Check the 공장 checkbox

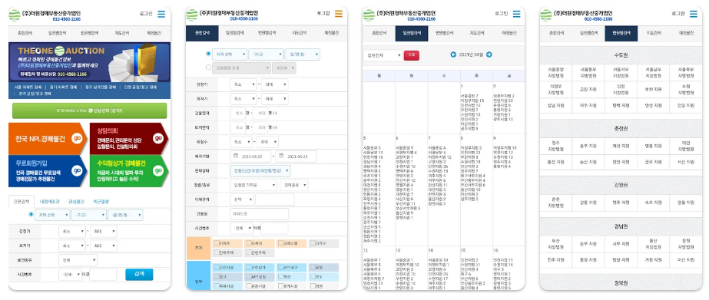(313, 267)
